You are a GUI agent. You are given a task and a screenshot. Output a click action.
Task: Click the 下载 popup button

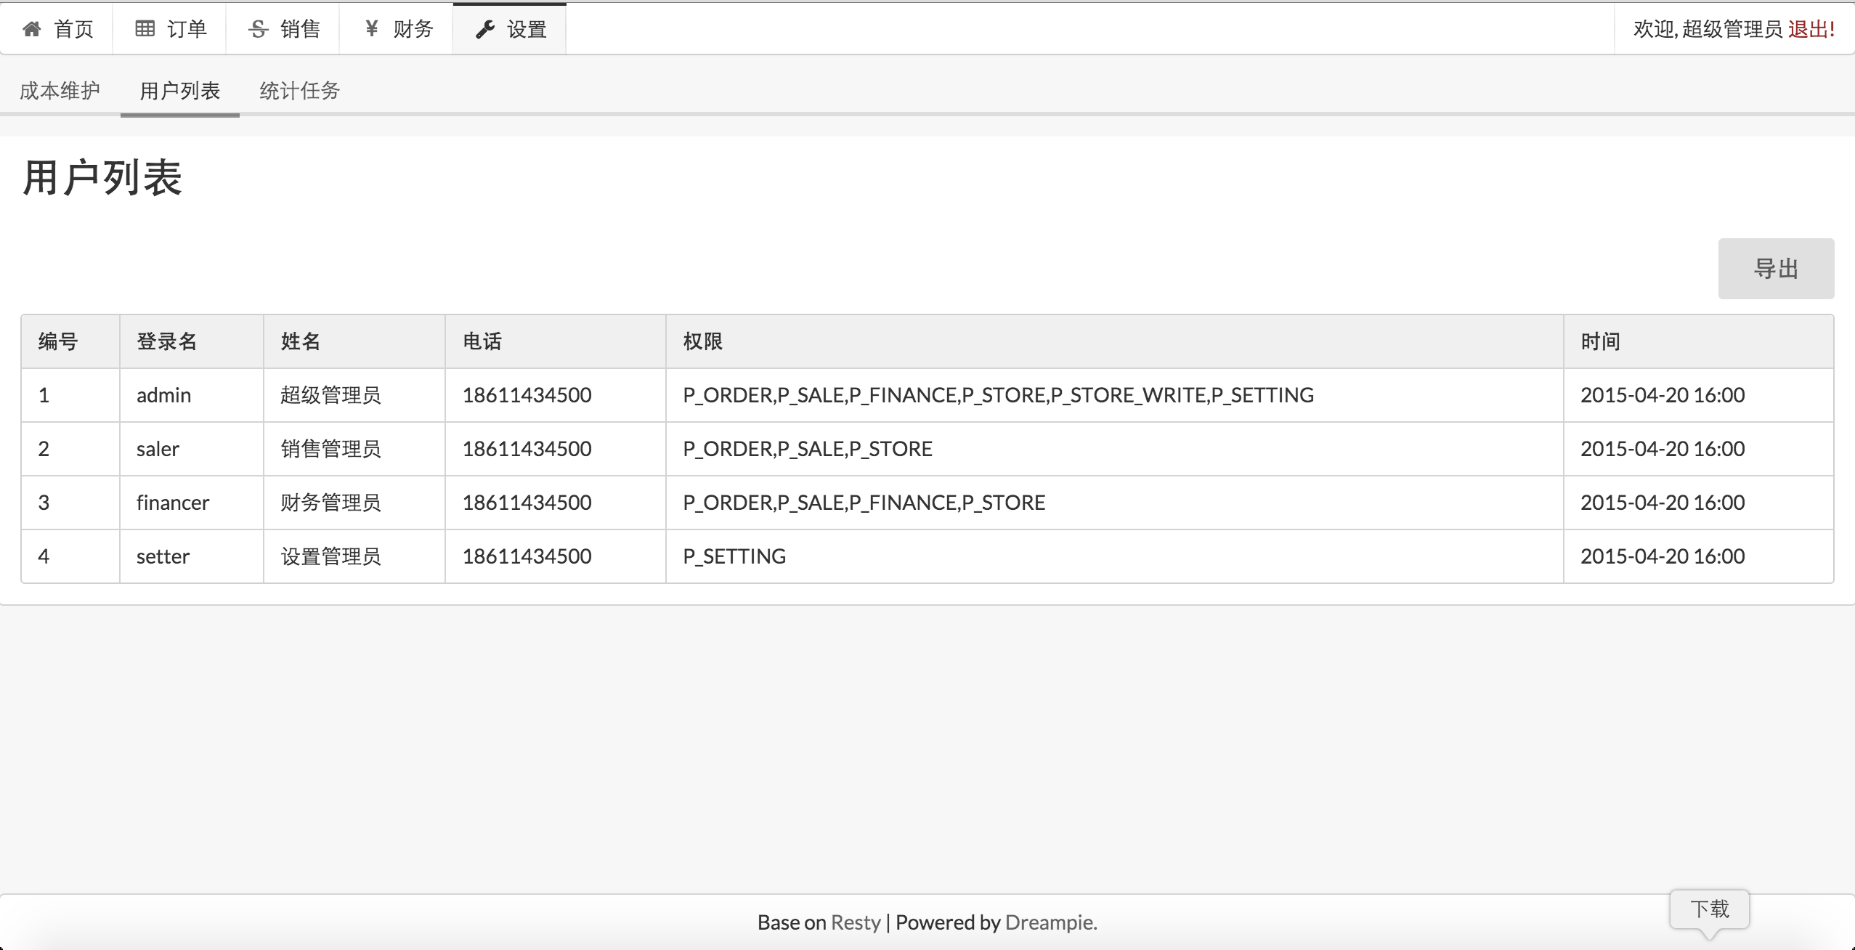[x=1709, y=909]
